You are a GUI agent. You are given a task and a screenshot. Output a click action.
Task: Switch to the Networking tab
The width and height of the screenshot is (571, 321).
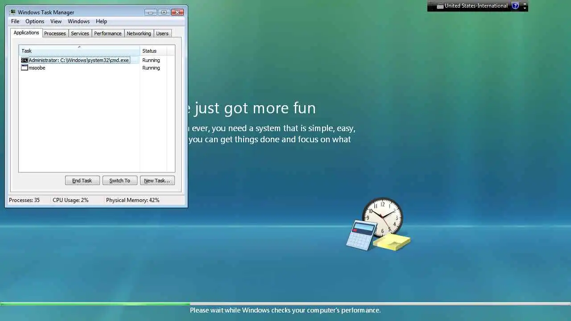point(139,33)
